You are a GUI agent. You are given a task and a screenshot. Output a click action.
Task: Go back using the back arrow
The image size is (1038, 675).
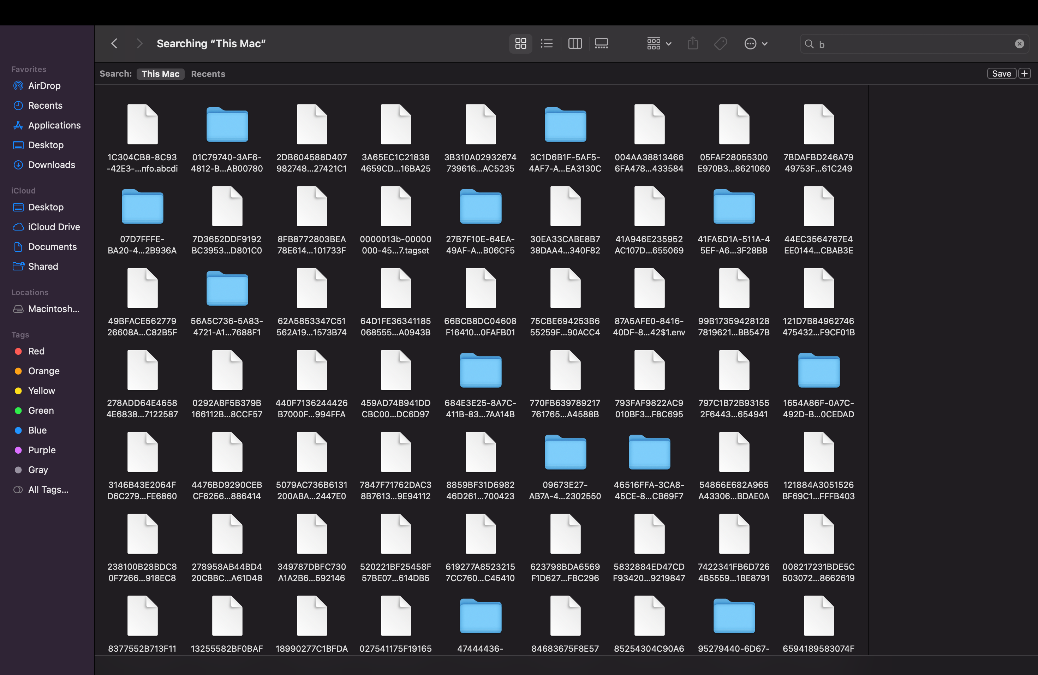click(114, 43)
